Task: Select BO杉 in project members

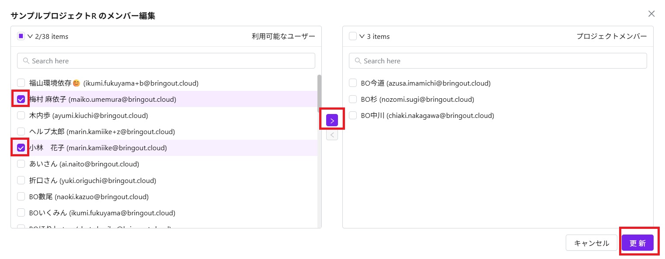Action: [353, 99]
